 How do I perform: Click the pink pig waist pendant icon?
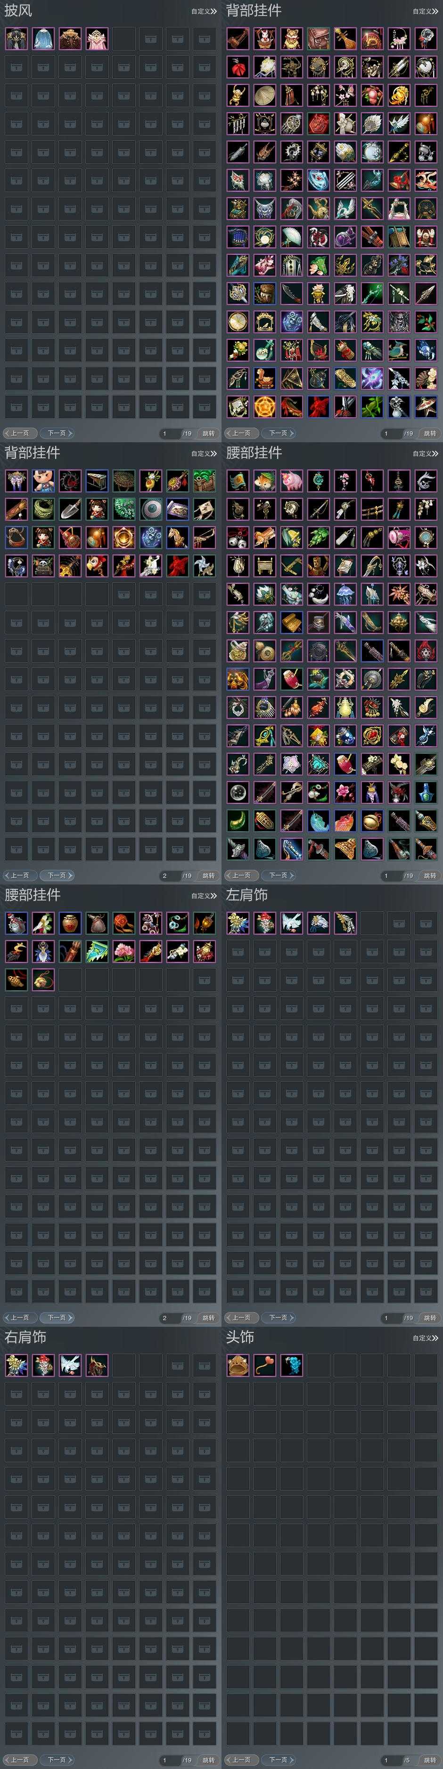coord(291,481)
